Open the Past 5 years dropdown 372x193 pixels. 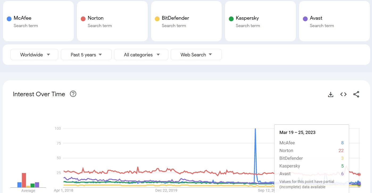point(86,54)
